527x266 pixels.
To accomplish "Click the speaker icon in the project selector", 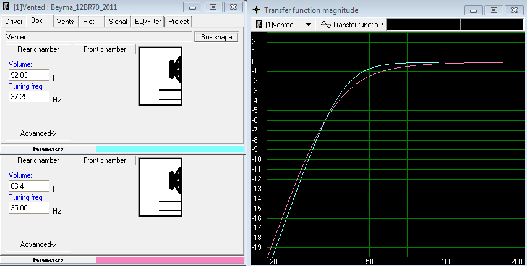I will pyautogui.click(x=259, y=25).
